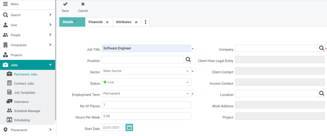The height and width of the screenshot is (136, 327).
Task: Click the Save checkmark icon
Action: tap(65, 4)
